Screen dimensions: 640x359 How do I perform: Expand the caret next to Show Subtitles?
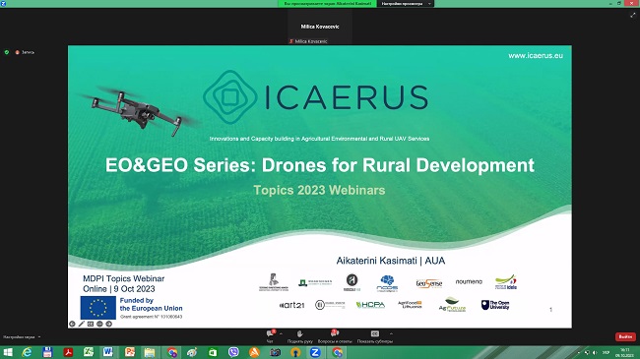click(x=391, y=333)
